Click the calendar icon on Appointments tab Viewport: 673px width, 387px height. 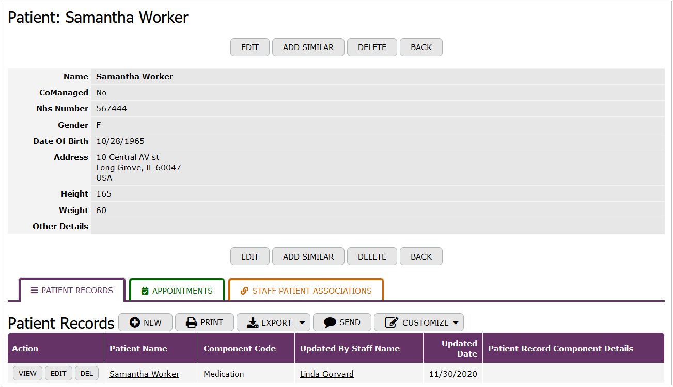[x=145, y=291]
